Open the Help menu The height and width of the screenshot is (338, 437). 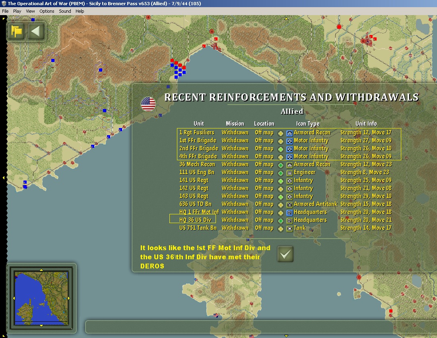point(80,11)
